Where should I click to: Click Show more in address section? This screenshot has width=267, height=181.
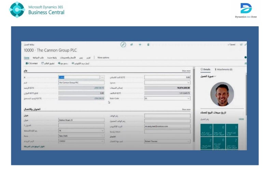tap(186, 110)
